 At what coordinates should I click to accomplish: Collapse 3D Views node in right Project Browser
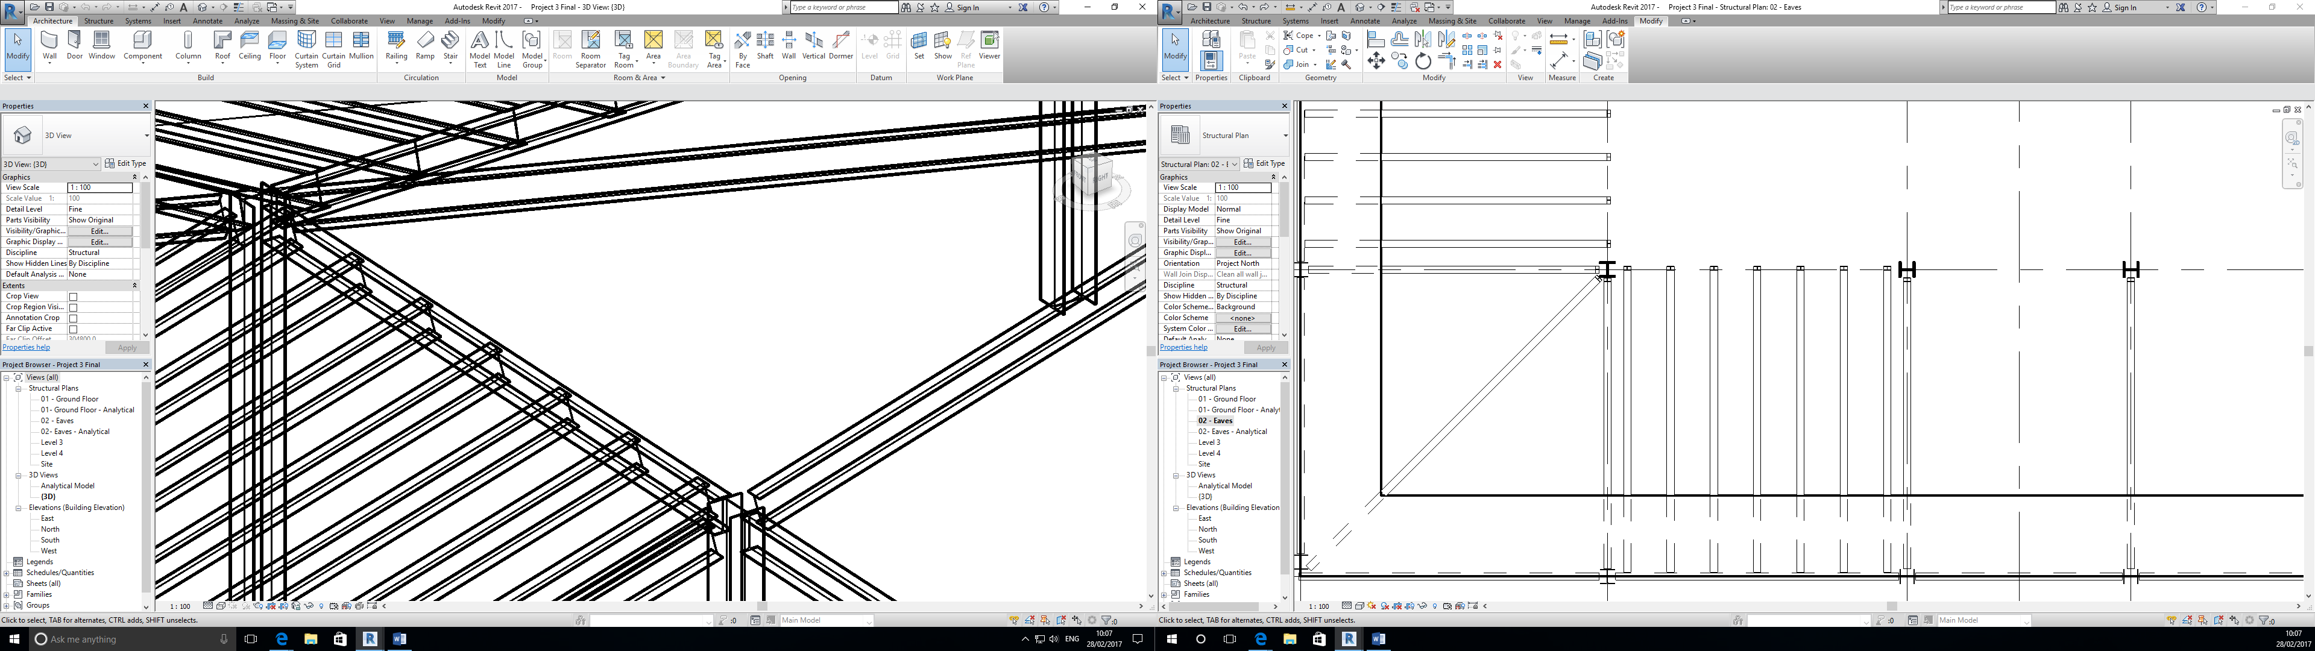point(1176,475)
